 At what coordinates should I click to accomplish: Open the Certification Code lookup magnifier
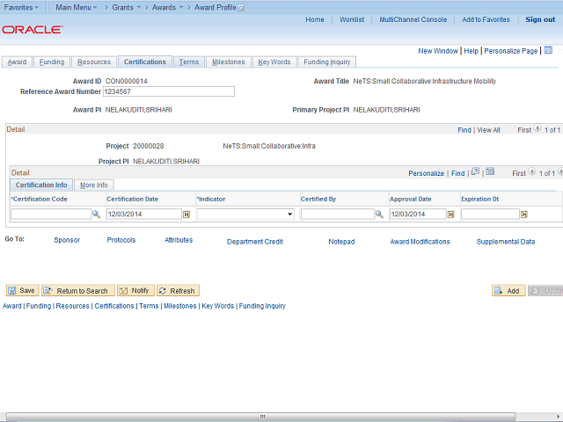(x=96, y=215)
